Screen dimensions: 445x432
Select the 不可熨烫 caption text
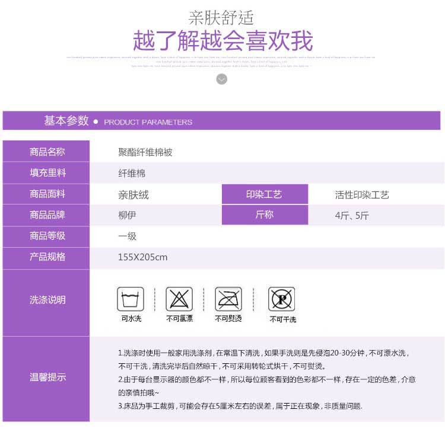click(228, 319)
